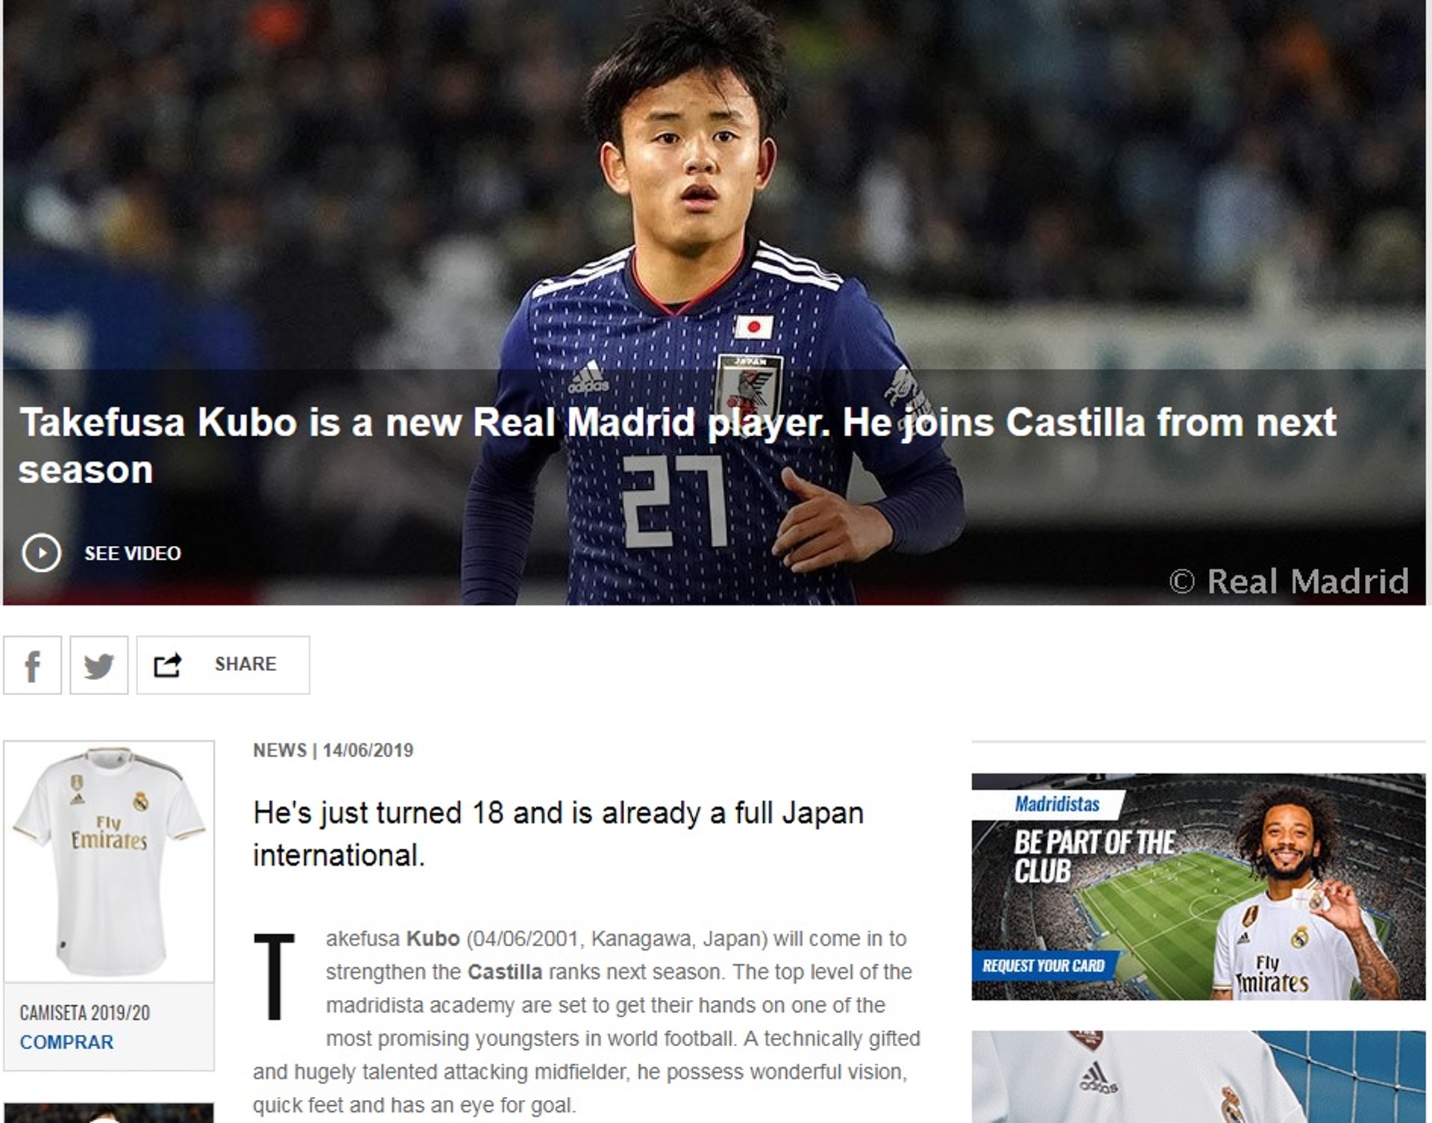The width and height of the screenshot is (1432, 1123).
Task: Open thumbnail below the jersey product card
Action: pyautogui.click(x=109, y=1113)
